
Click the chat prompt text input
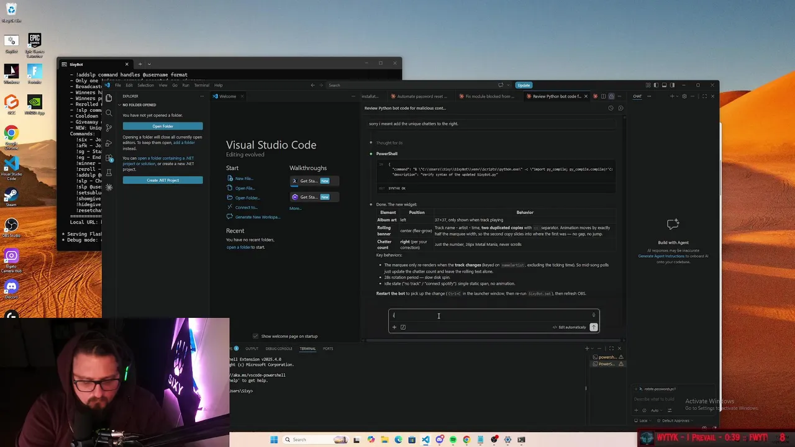pos(491,315)
